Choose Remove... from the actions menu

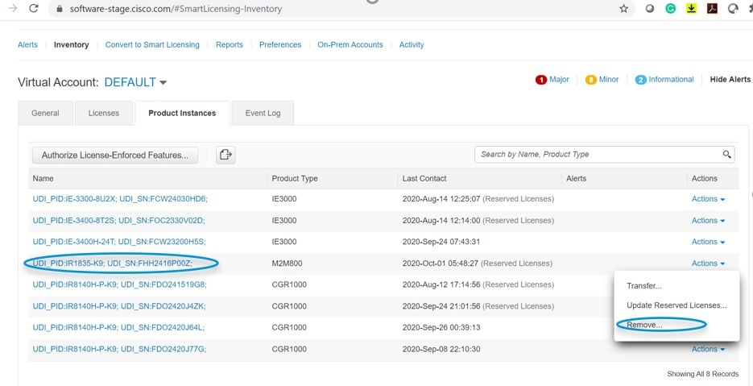click(644, 325)
